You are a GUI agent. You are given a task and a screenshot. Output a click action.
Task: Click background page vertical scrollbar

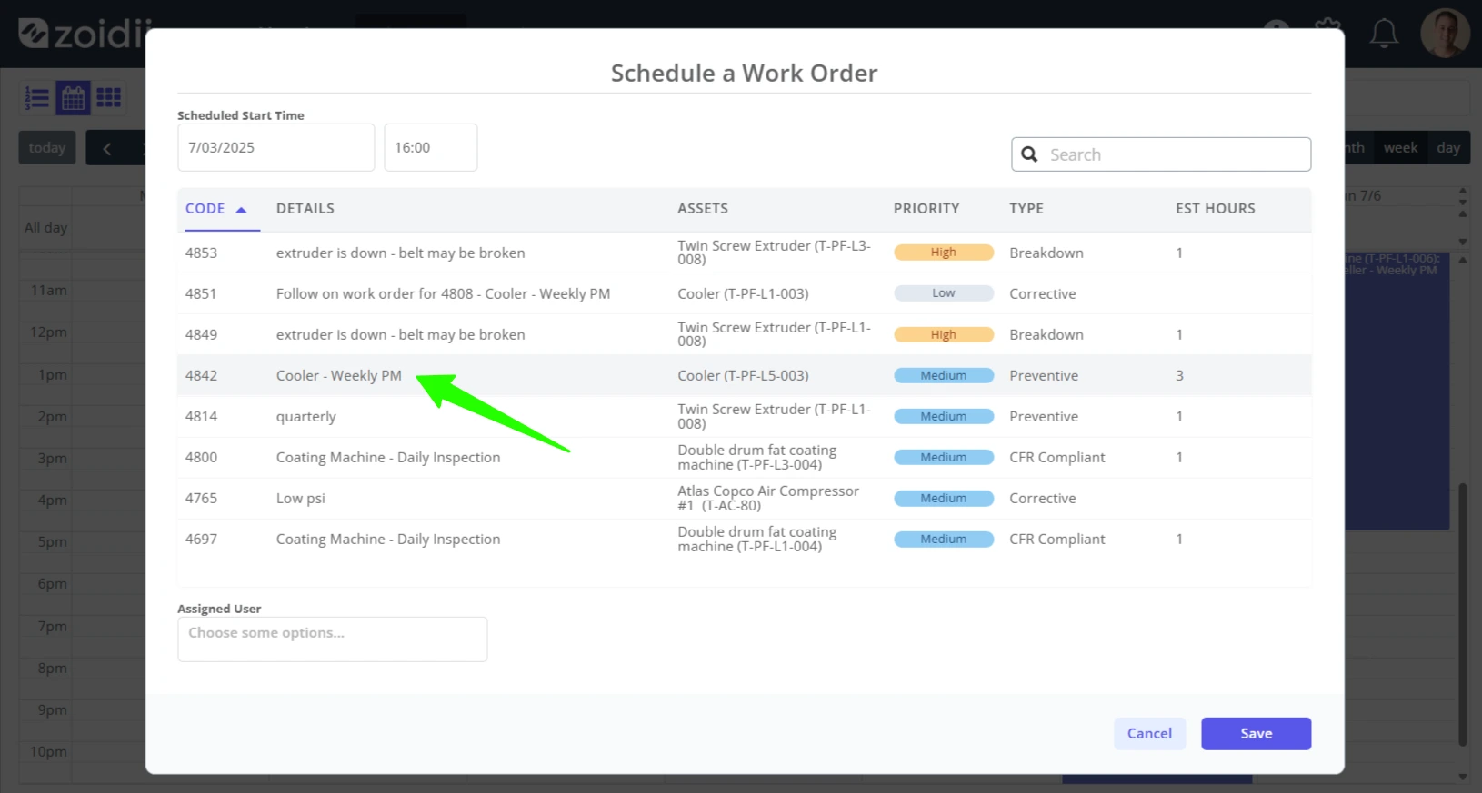coord(1463,614)
